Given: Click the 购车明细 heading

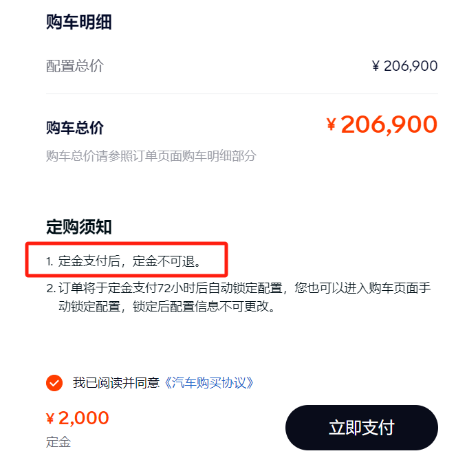Looking at the screenshot, I should pos(78,22).
